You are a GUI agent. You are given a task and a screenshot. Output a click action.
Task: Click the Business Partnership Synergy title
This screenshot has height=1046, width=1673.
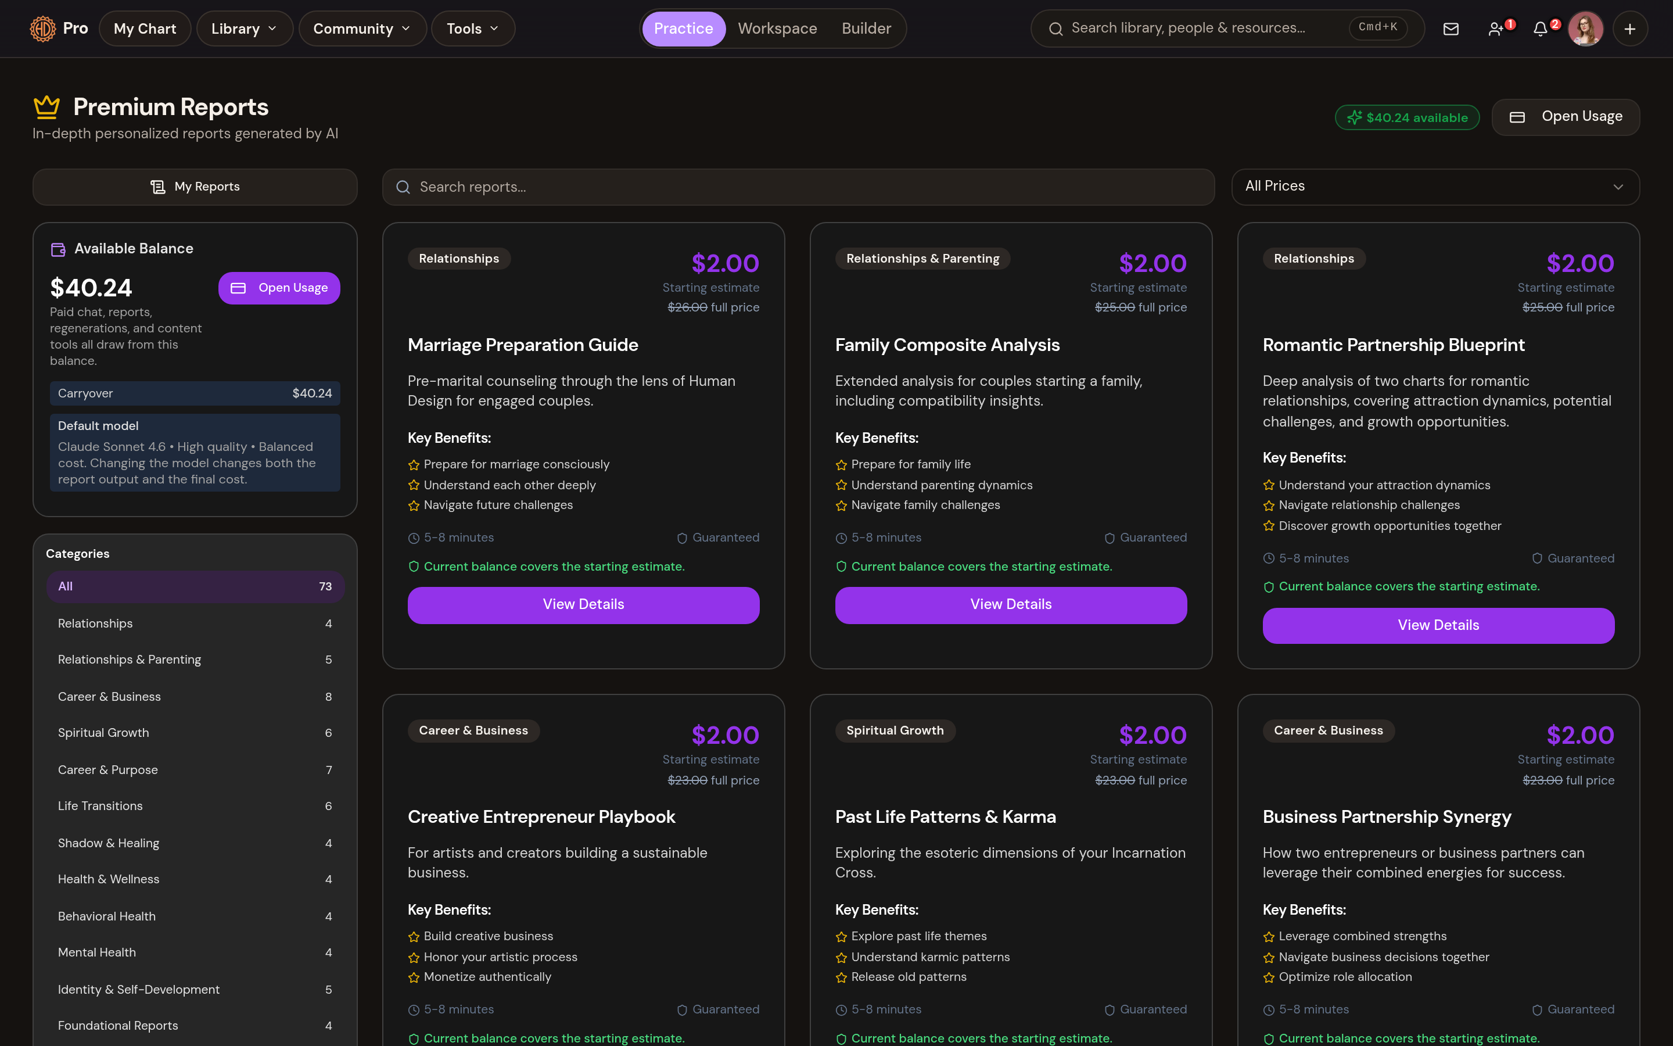1387,817
